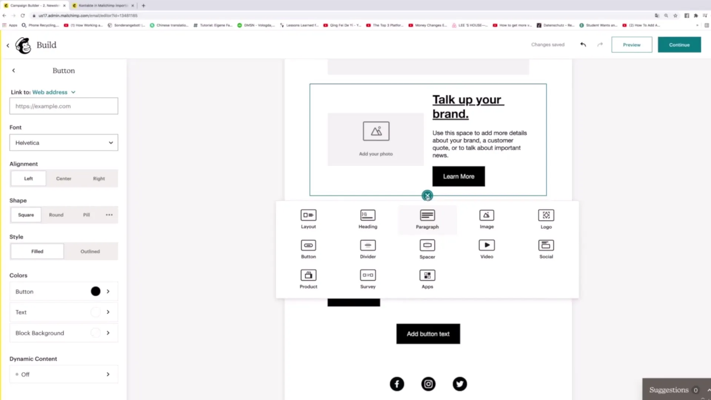
Task: Switch to the Kontakte in Mailchimp browser tab
Action: 102,6
